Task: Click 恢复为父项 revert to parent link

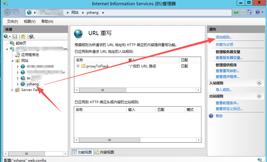Action: point(224,44)
